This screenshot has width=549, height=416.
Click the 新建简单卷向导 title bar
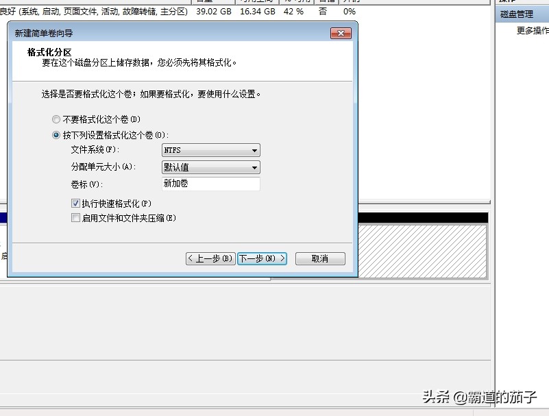click(x=137, y=33)
